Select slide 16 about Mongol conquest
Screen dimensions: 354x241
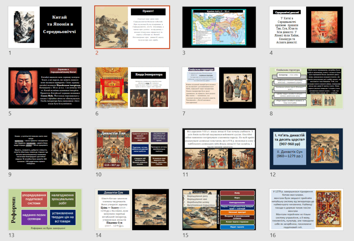(x=306, y=209)
